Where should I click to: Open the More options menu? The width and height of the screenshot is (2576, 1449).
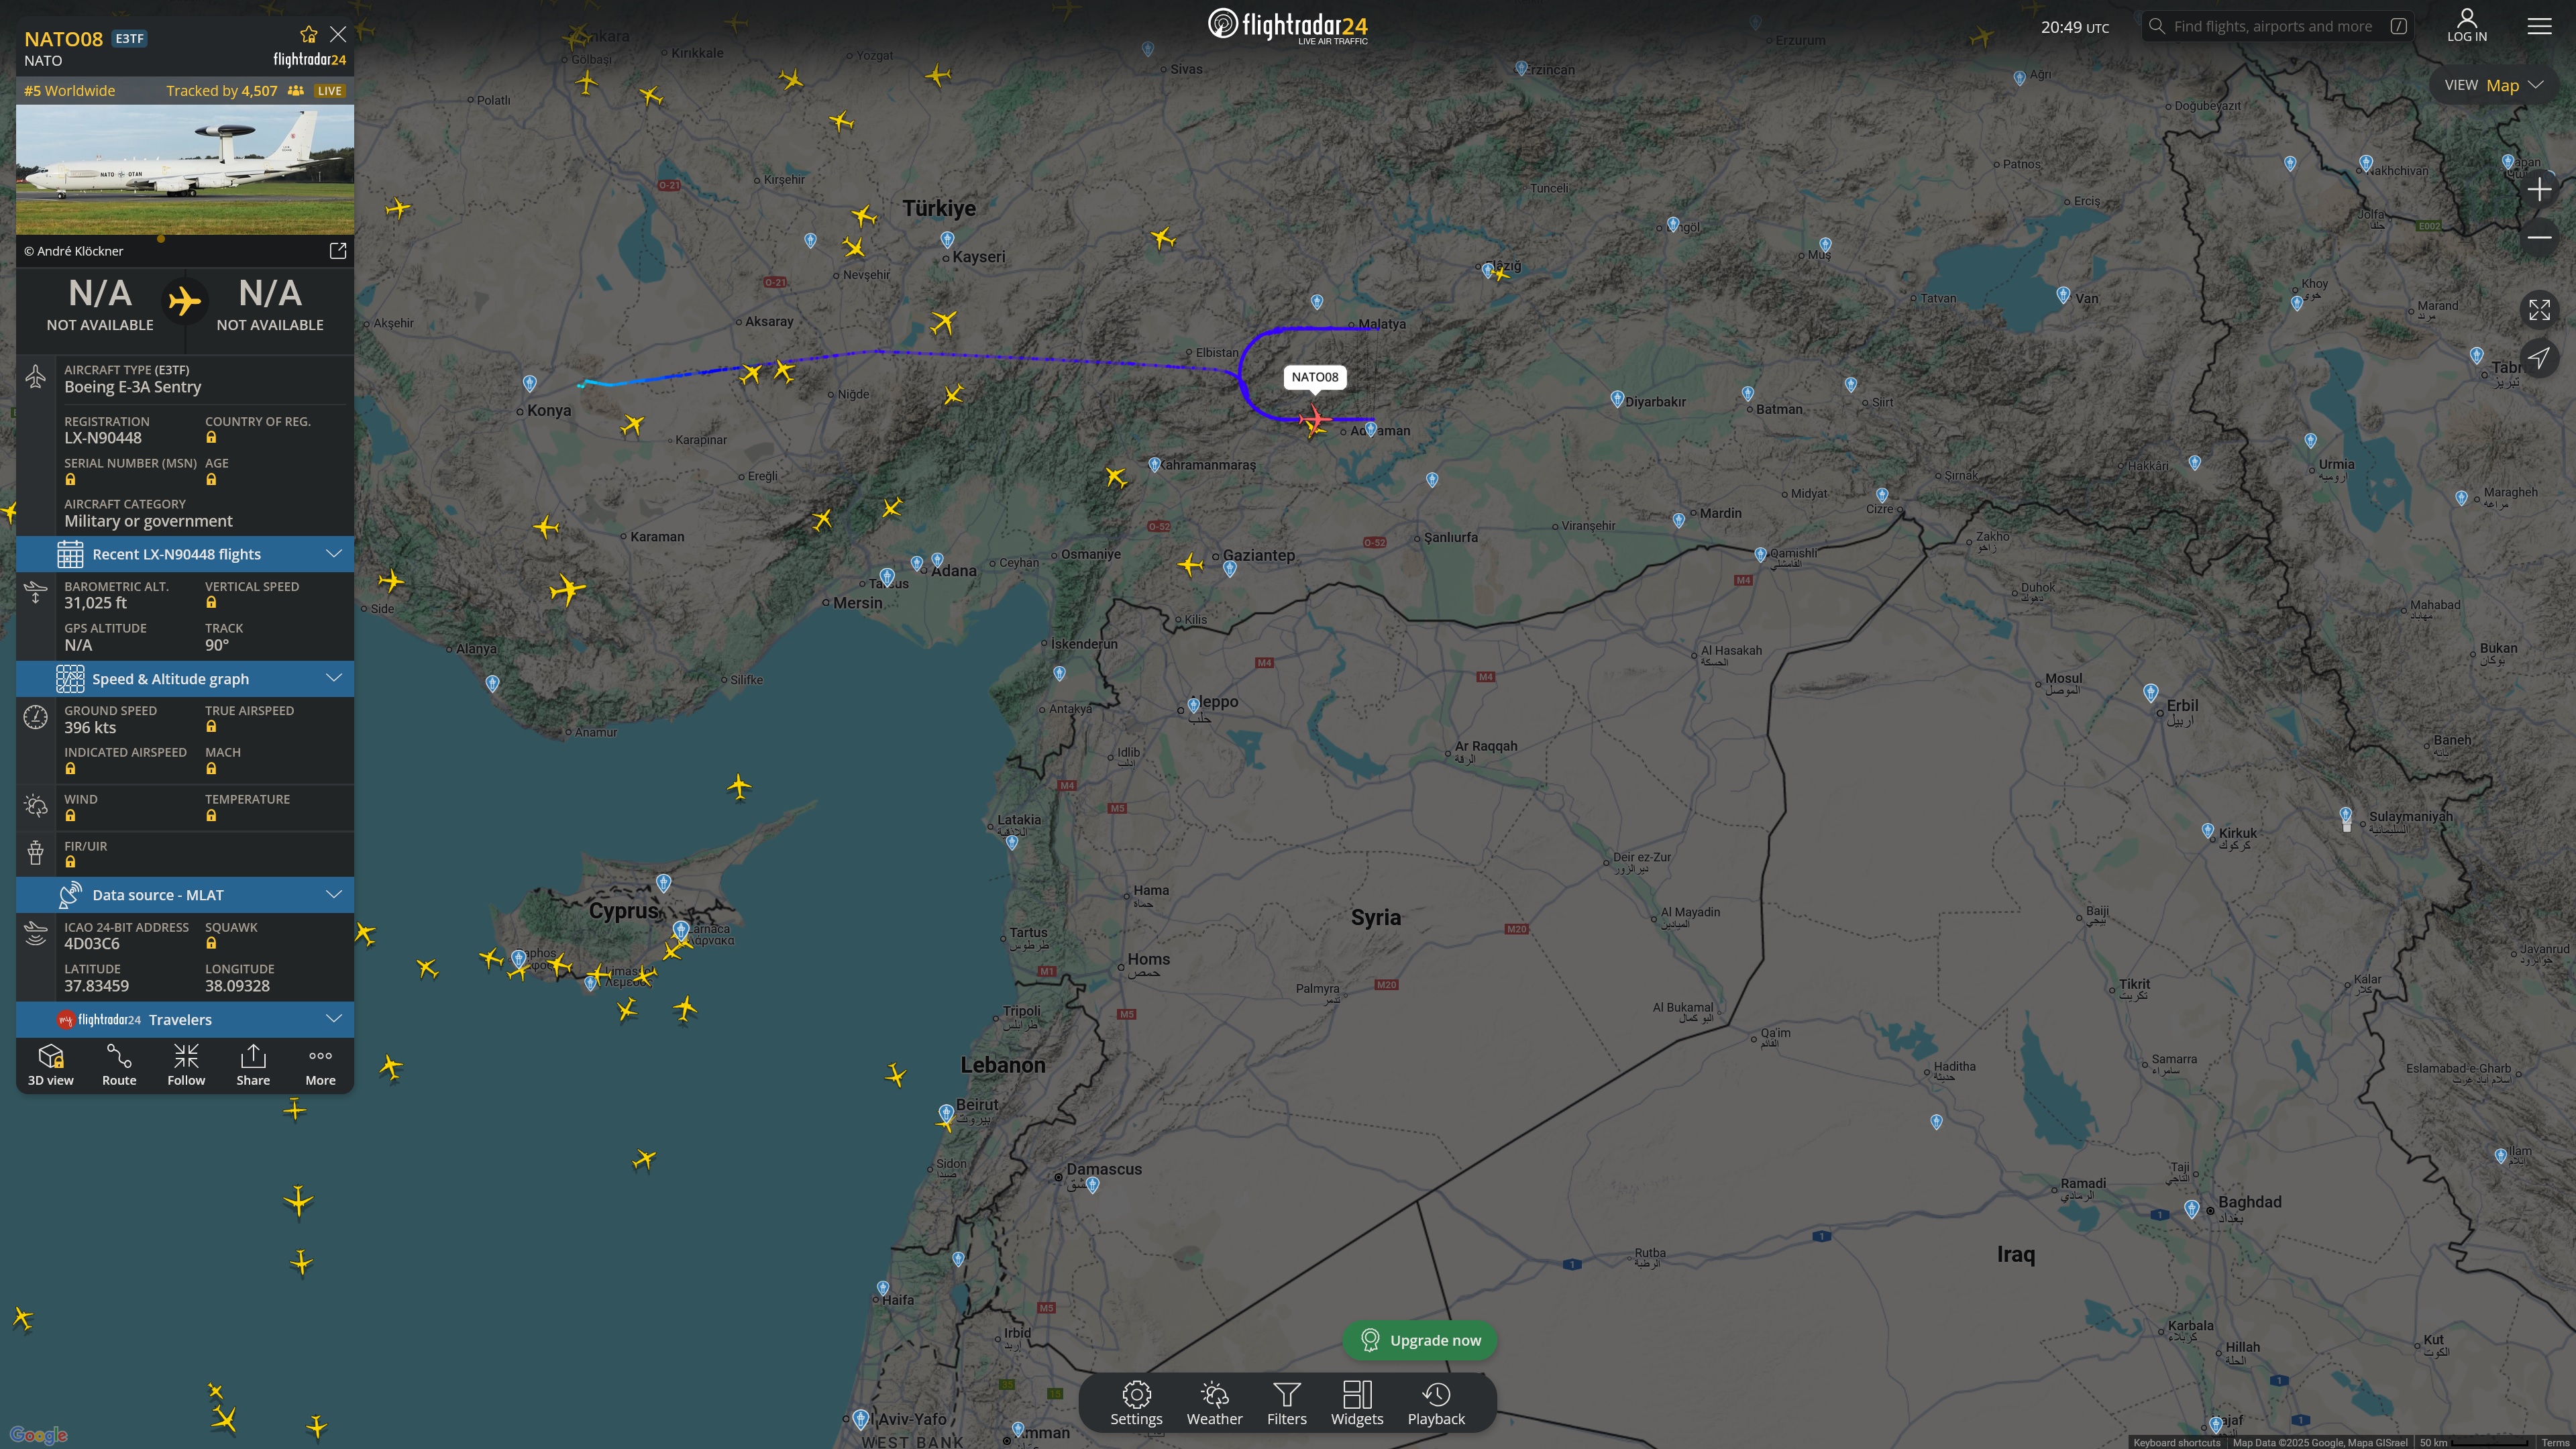[x=320, y=1065]
